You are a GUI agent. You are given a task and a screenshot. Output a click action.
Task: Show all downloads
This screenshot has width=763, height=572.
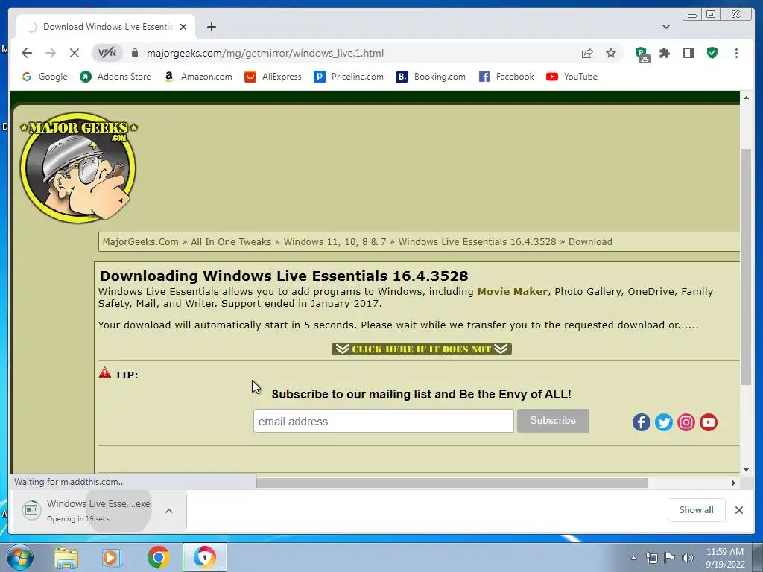coord(697,510)
